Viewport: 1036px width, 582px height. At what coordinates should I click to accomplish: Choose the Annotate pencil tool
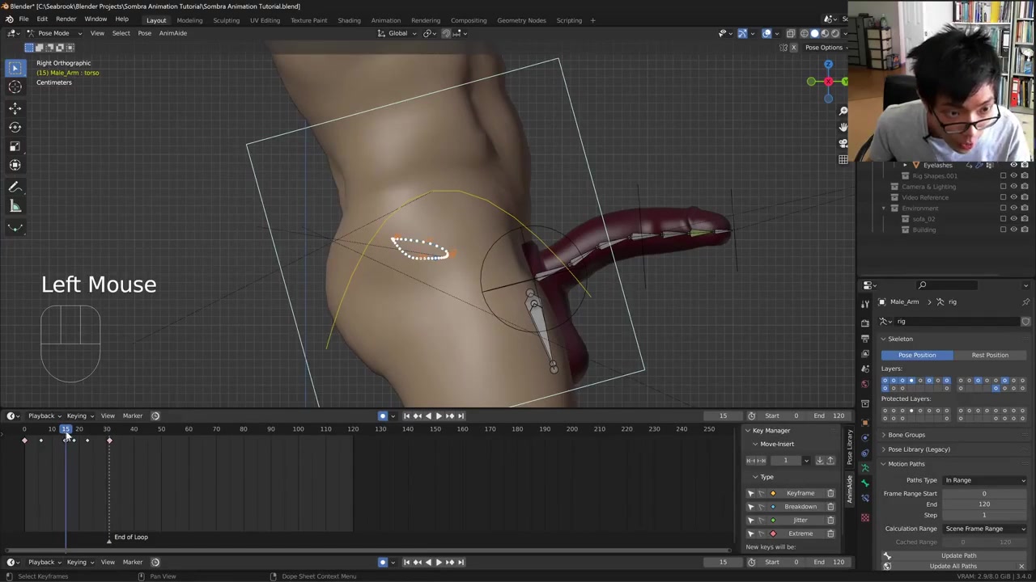(x=15, y=187)
